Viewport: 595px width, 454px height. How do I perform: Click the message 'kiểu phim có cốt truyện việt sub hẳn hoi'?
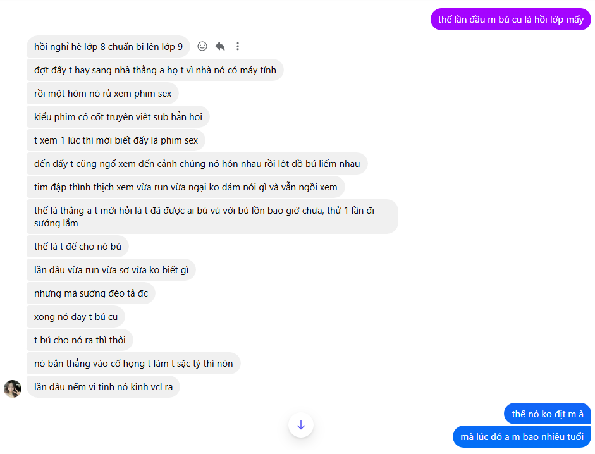coord(117,116)
